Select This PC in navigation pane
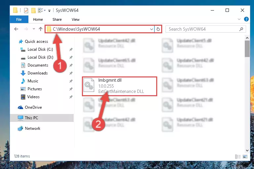Viewport: 254px width, 169px height. coord(31,118)
